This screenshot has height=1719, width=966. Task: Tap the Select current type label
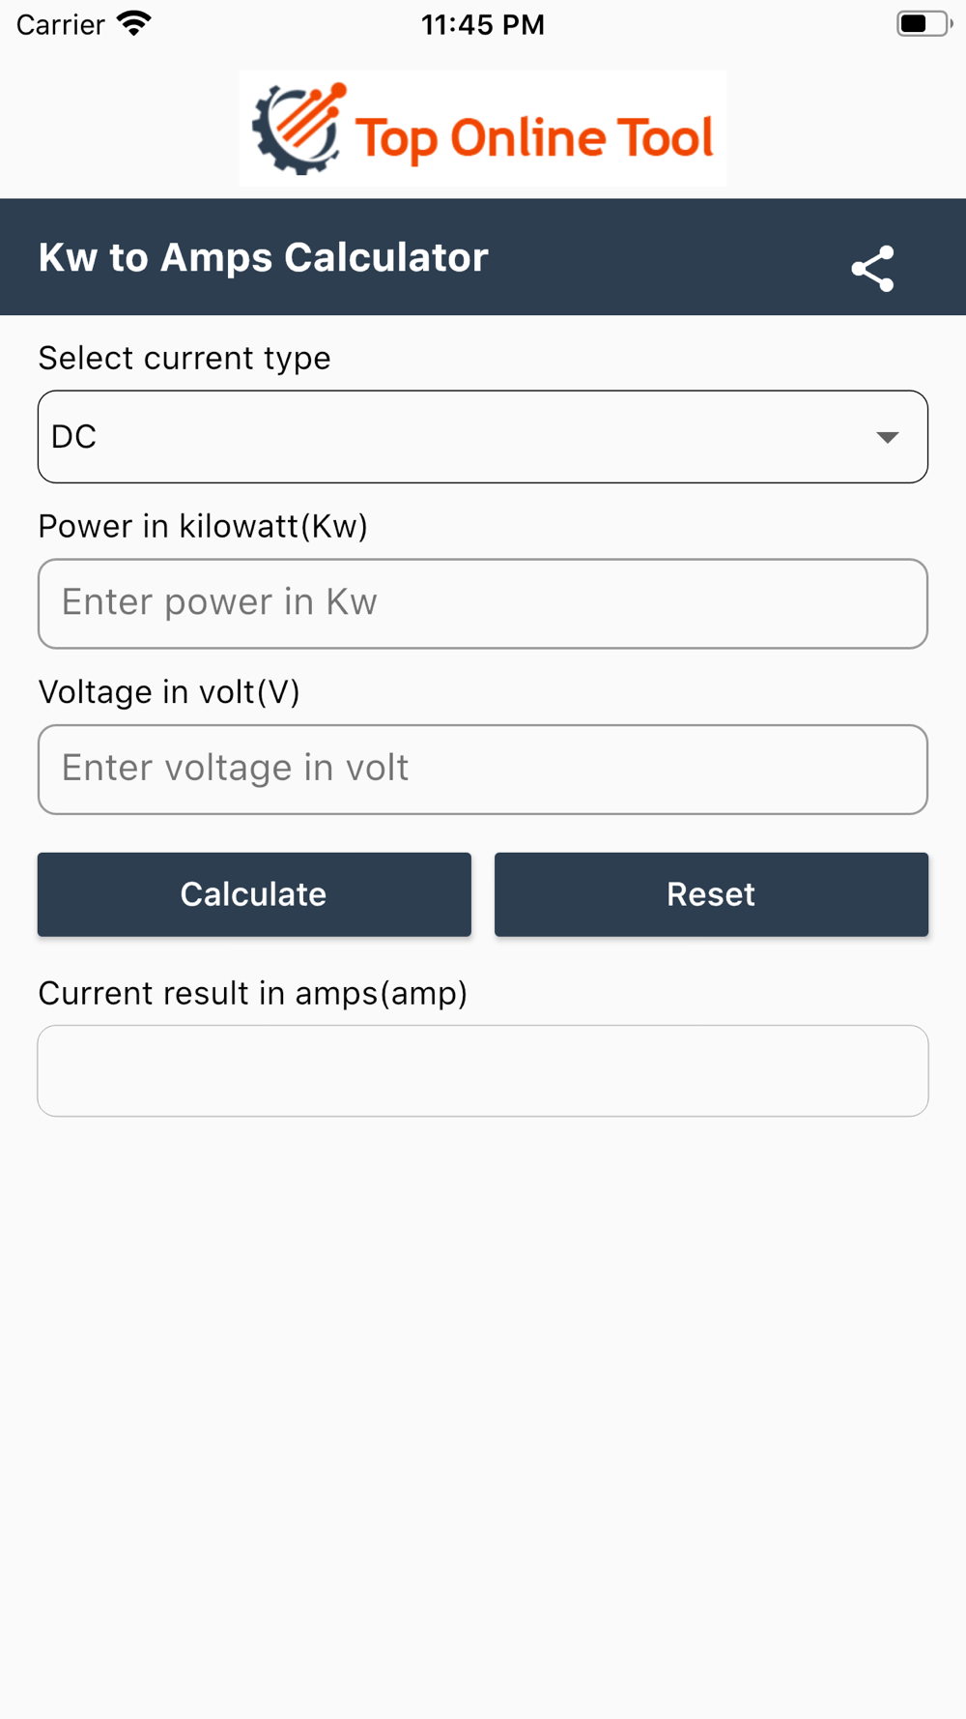click(185, 359)
